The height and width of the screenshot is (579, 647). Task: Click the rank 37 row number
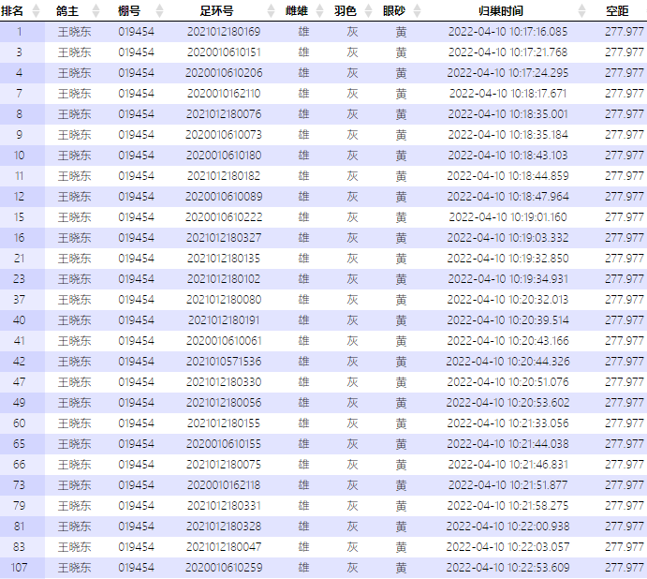point(20,300)
